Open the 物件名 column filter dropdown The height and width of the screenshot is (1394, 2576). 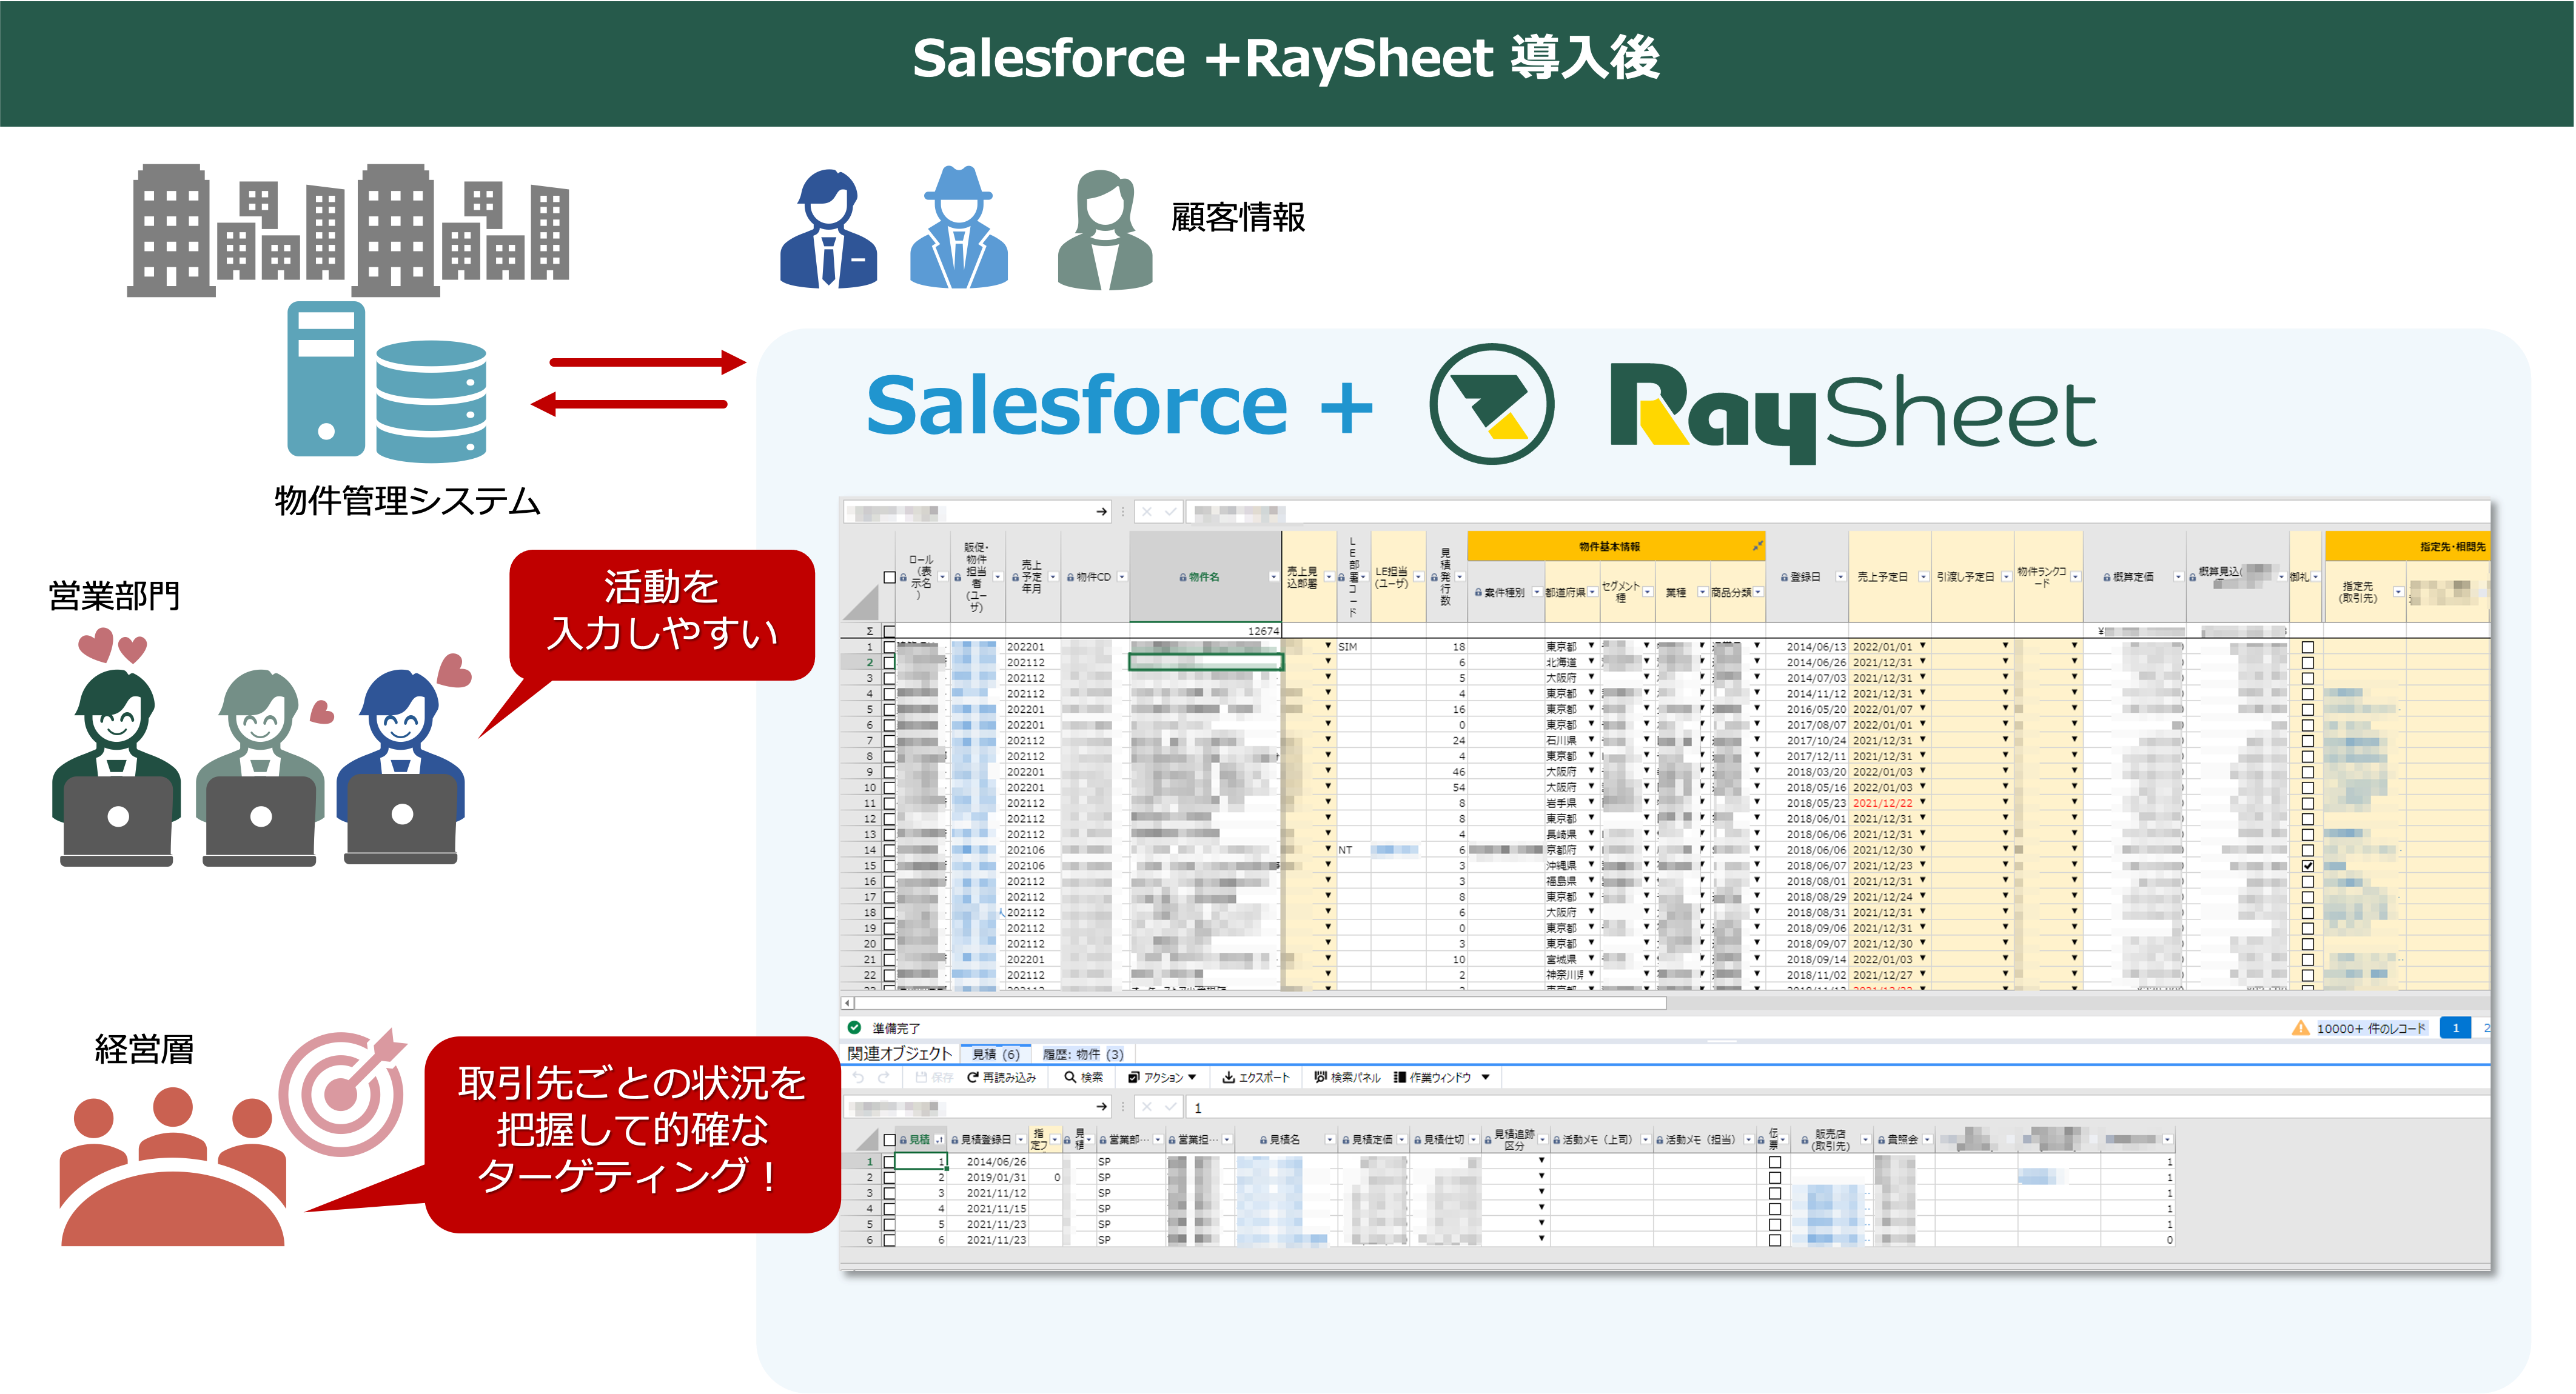click(x=1273, y=576)
